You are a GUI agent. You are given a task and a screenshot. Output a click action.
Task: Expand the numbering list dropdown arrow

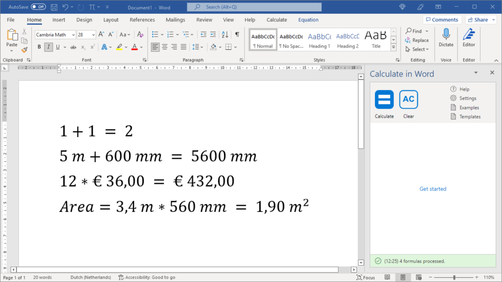coord(177,34)
